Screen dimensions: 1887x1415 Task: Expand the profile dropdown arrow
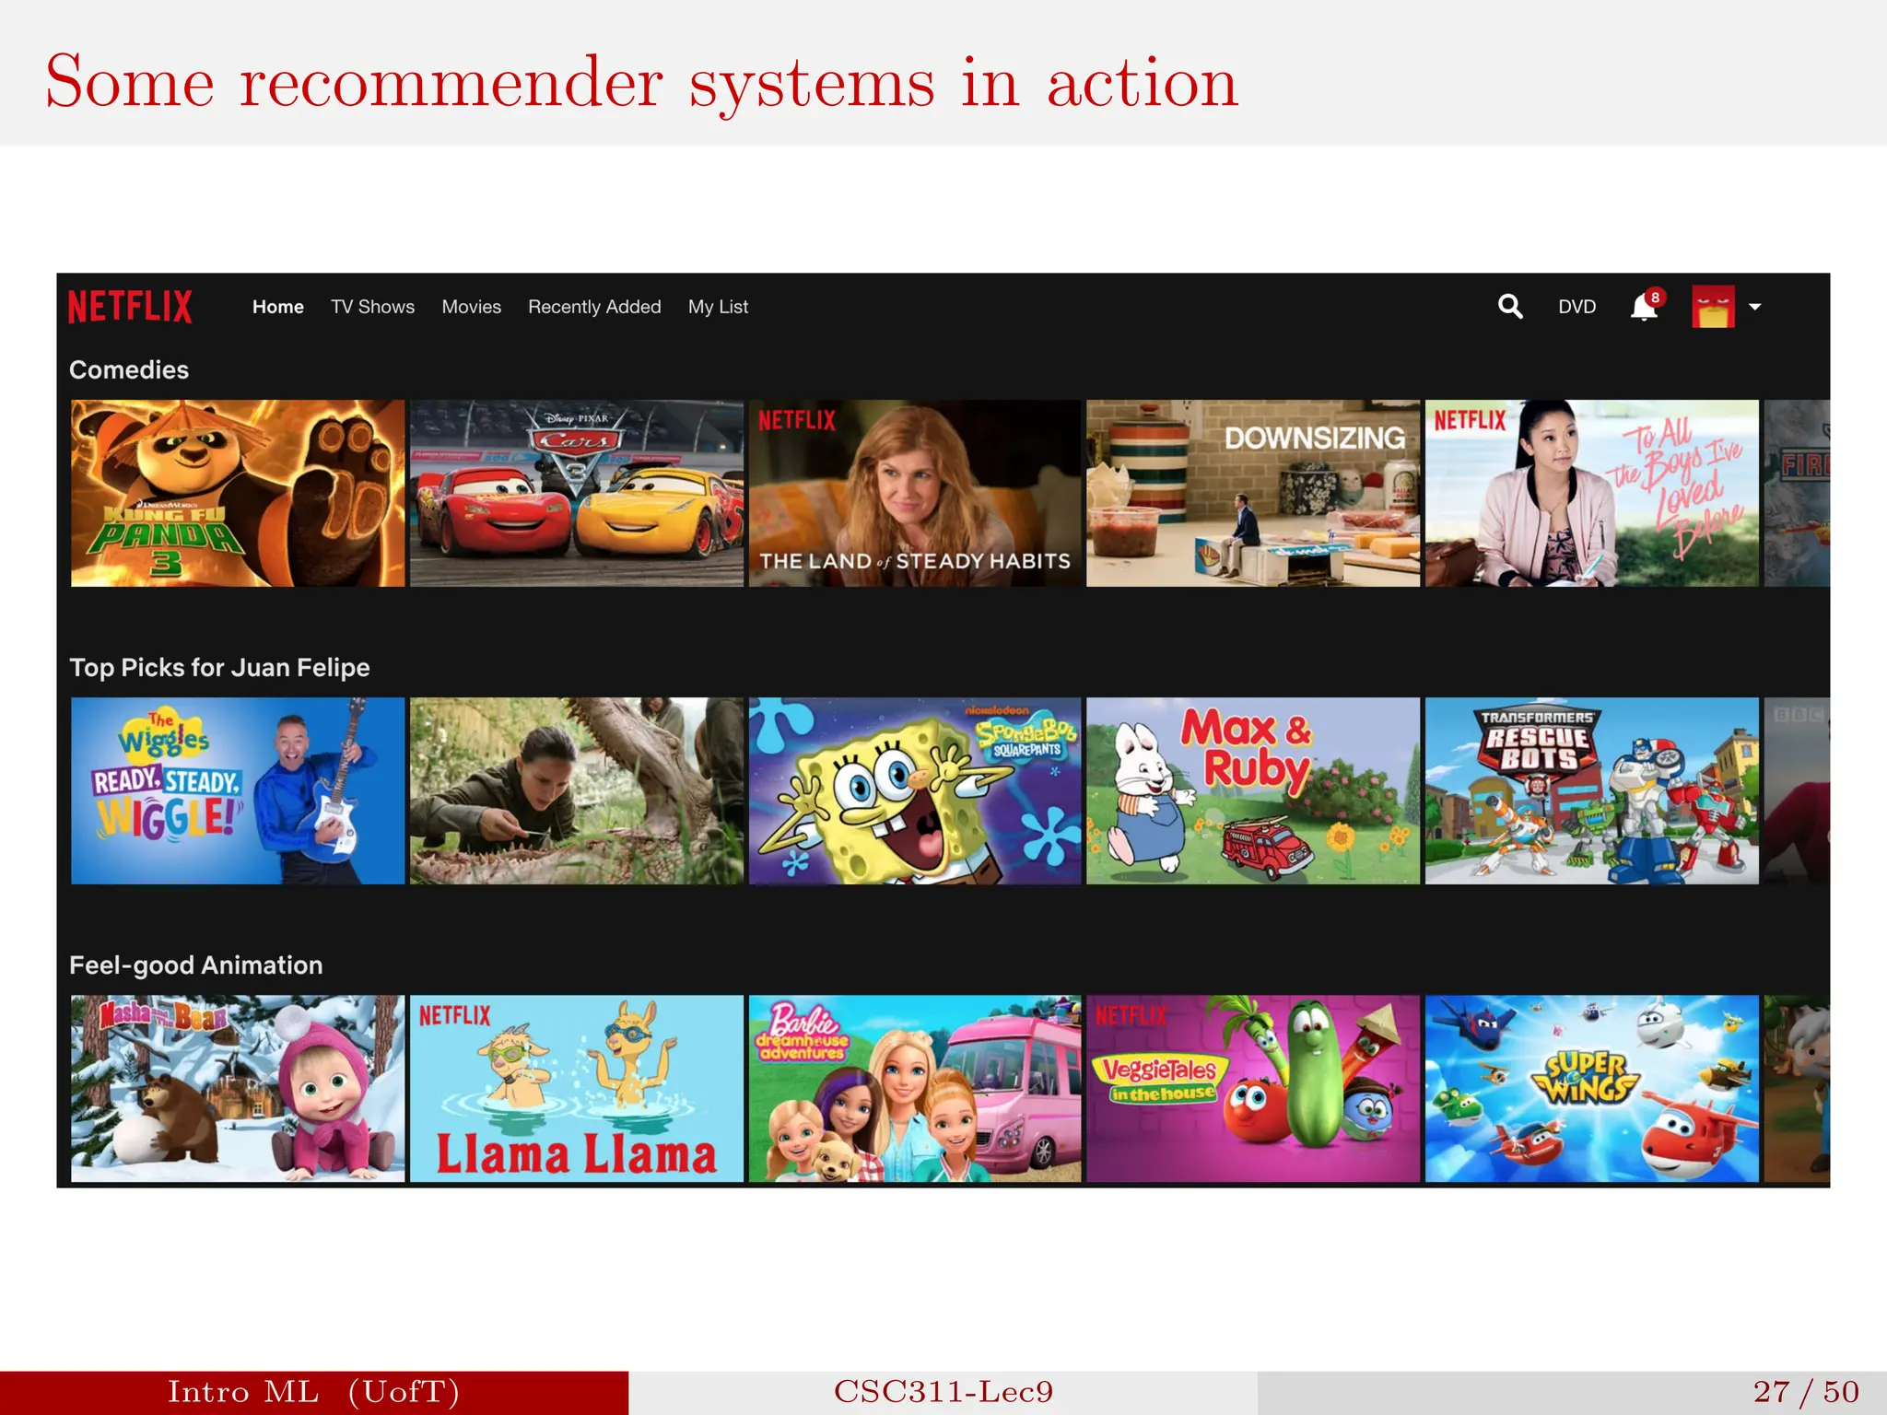[x=1754, y=308]
